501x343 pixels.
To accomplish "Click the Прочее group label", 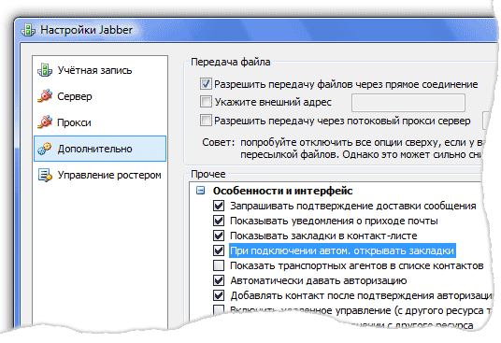I will click(208, 174).
